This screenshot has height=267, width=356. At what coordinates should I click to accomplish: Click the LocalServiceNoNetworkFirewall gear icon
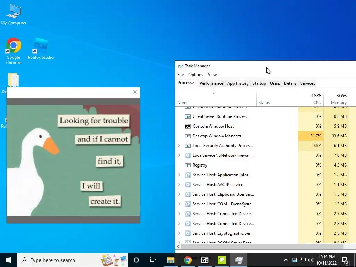pyautogui.click(x=187, y=155)
